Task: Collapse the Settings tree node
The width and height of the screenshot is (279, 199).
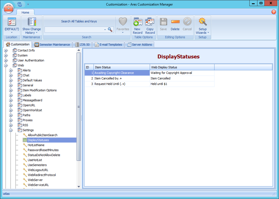Action: pyautogui.click(x=11, y=130)
